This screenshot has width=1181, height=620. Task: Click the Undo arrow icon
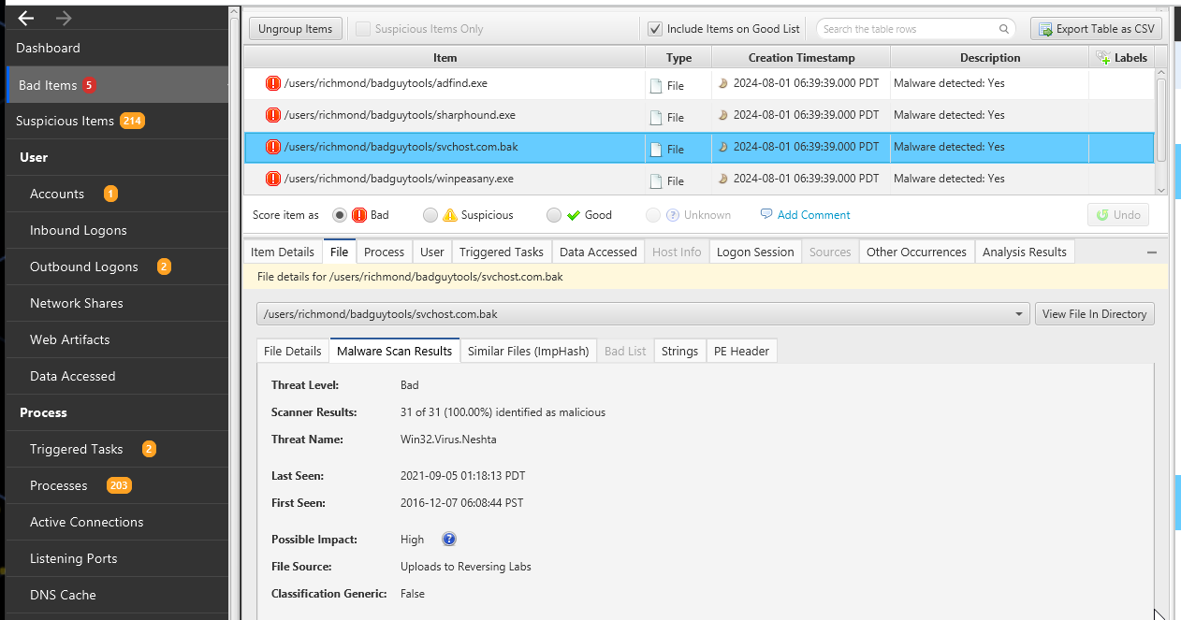1101,214
